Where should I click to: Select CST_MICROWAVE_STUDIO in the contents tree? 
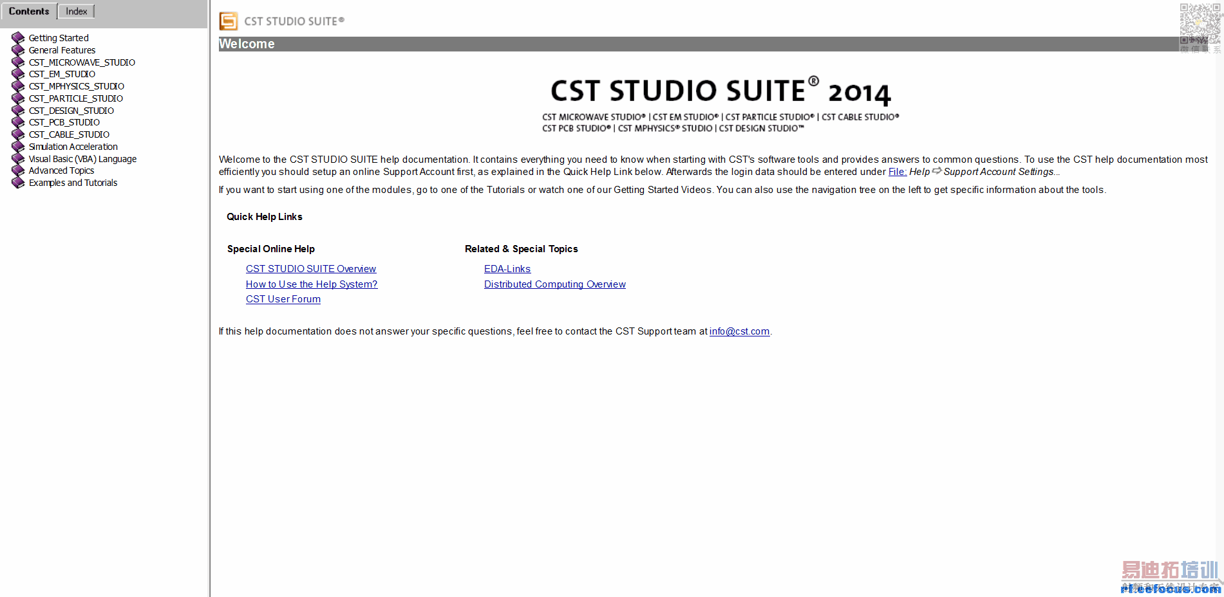(x=82, y=62)
